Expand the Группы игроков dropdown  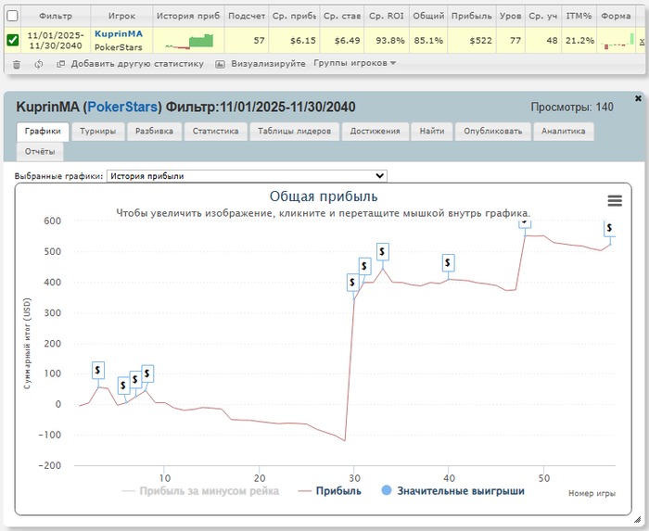pyautogui.click(x=355, y=63)
